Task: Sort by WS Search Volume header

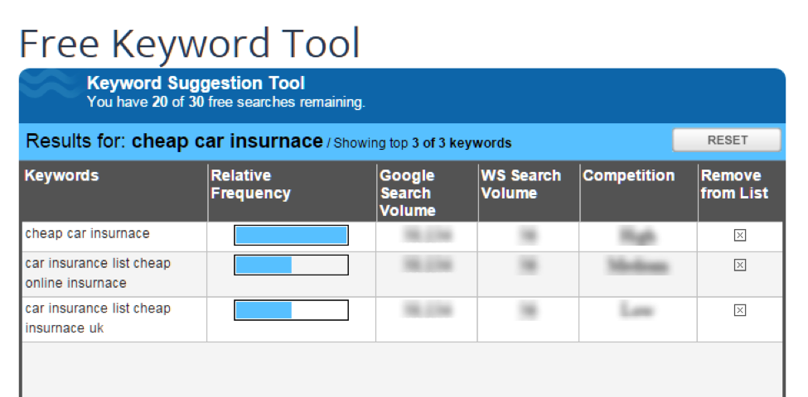Action: (x=520, y=184)
